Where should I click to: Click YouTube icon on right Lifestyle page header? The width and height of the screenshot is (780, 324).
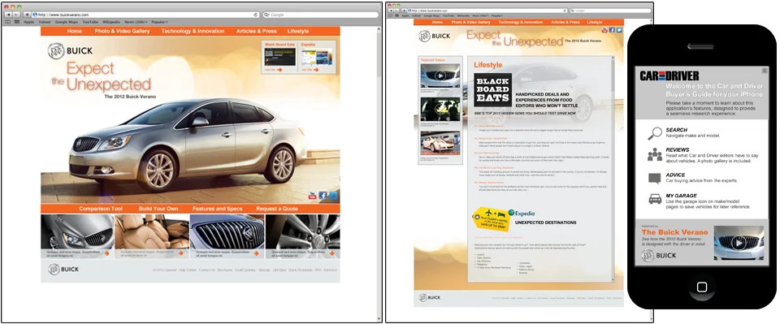[x=604, y=30]
